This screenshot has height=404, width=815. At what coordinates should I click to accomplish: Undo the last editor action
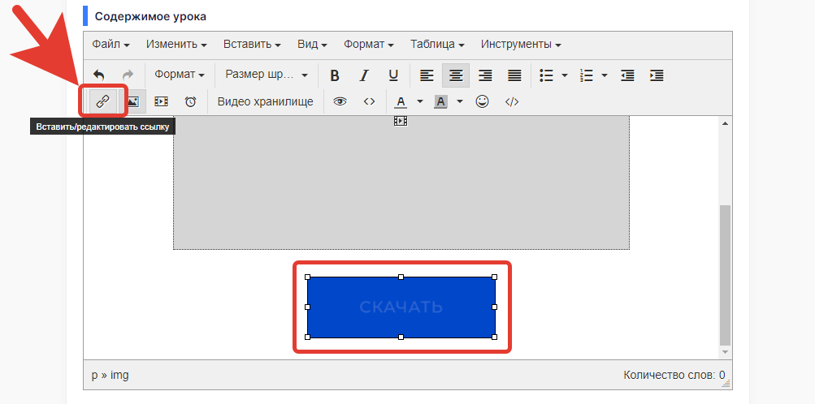99,75
